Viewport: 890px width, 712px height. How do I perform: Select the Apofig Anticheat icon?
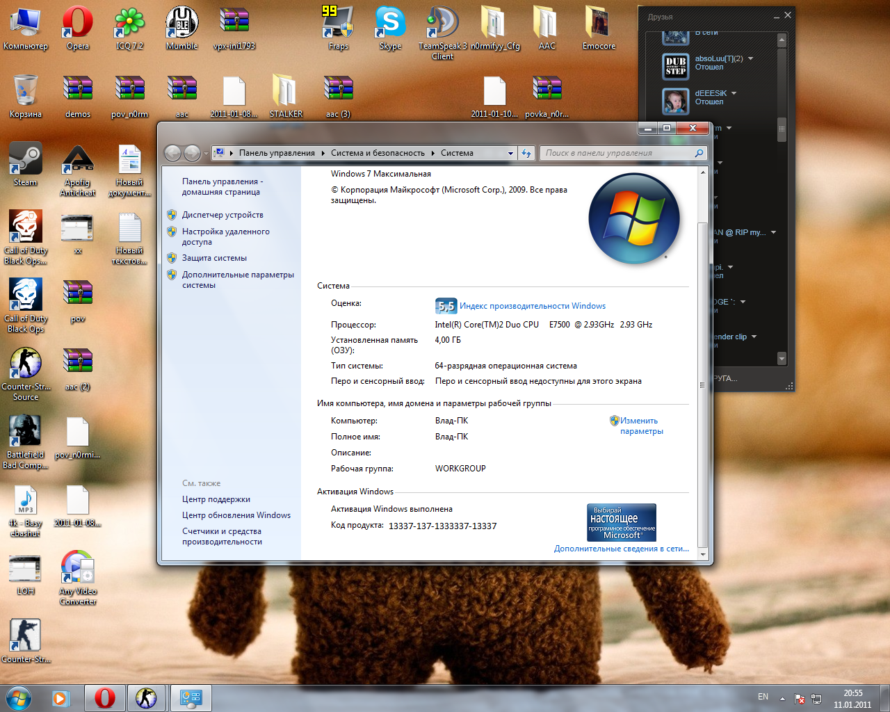pos(78,170)
